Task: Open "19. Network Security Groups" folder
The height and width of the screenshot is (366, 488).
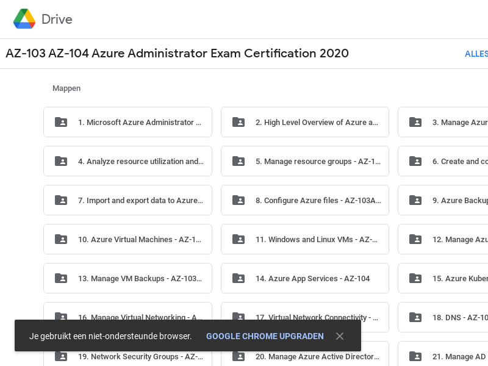Action: (127, 356)
